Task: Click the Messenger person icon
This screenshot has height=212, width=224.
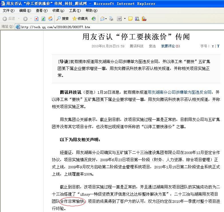Action: coord(144,19)
